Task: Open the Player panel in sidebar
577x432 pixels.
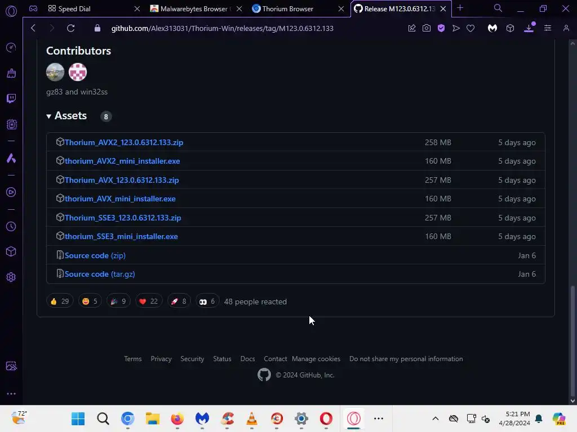Action: point(11,192)
